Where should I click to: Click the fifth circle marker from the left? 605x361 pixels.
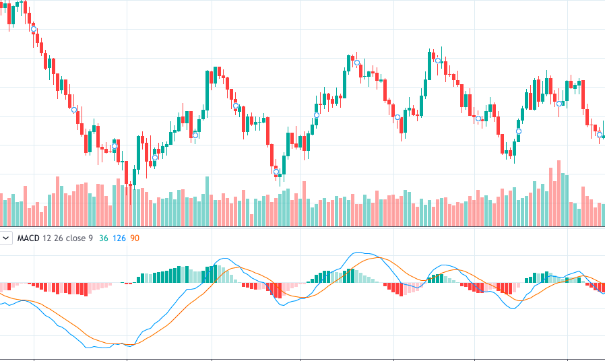(x=195, y=135)
